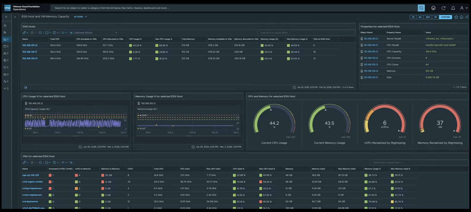Select the 1H time range
Viewport: 471px width, 212px height.
click(x=413, y=17)
